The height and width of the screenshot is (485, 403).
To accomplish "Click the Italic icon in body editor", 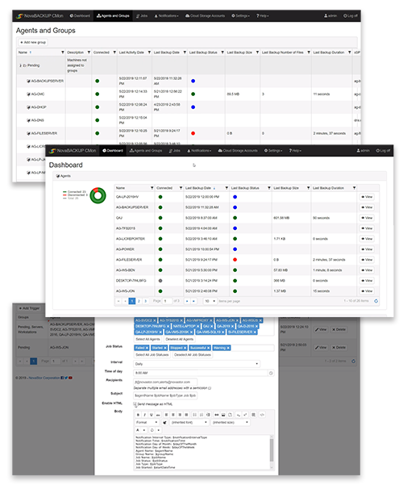I will [x=144, y=415].
